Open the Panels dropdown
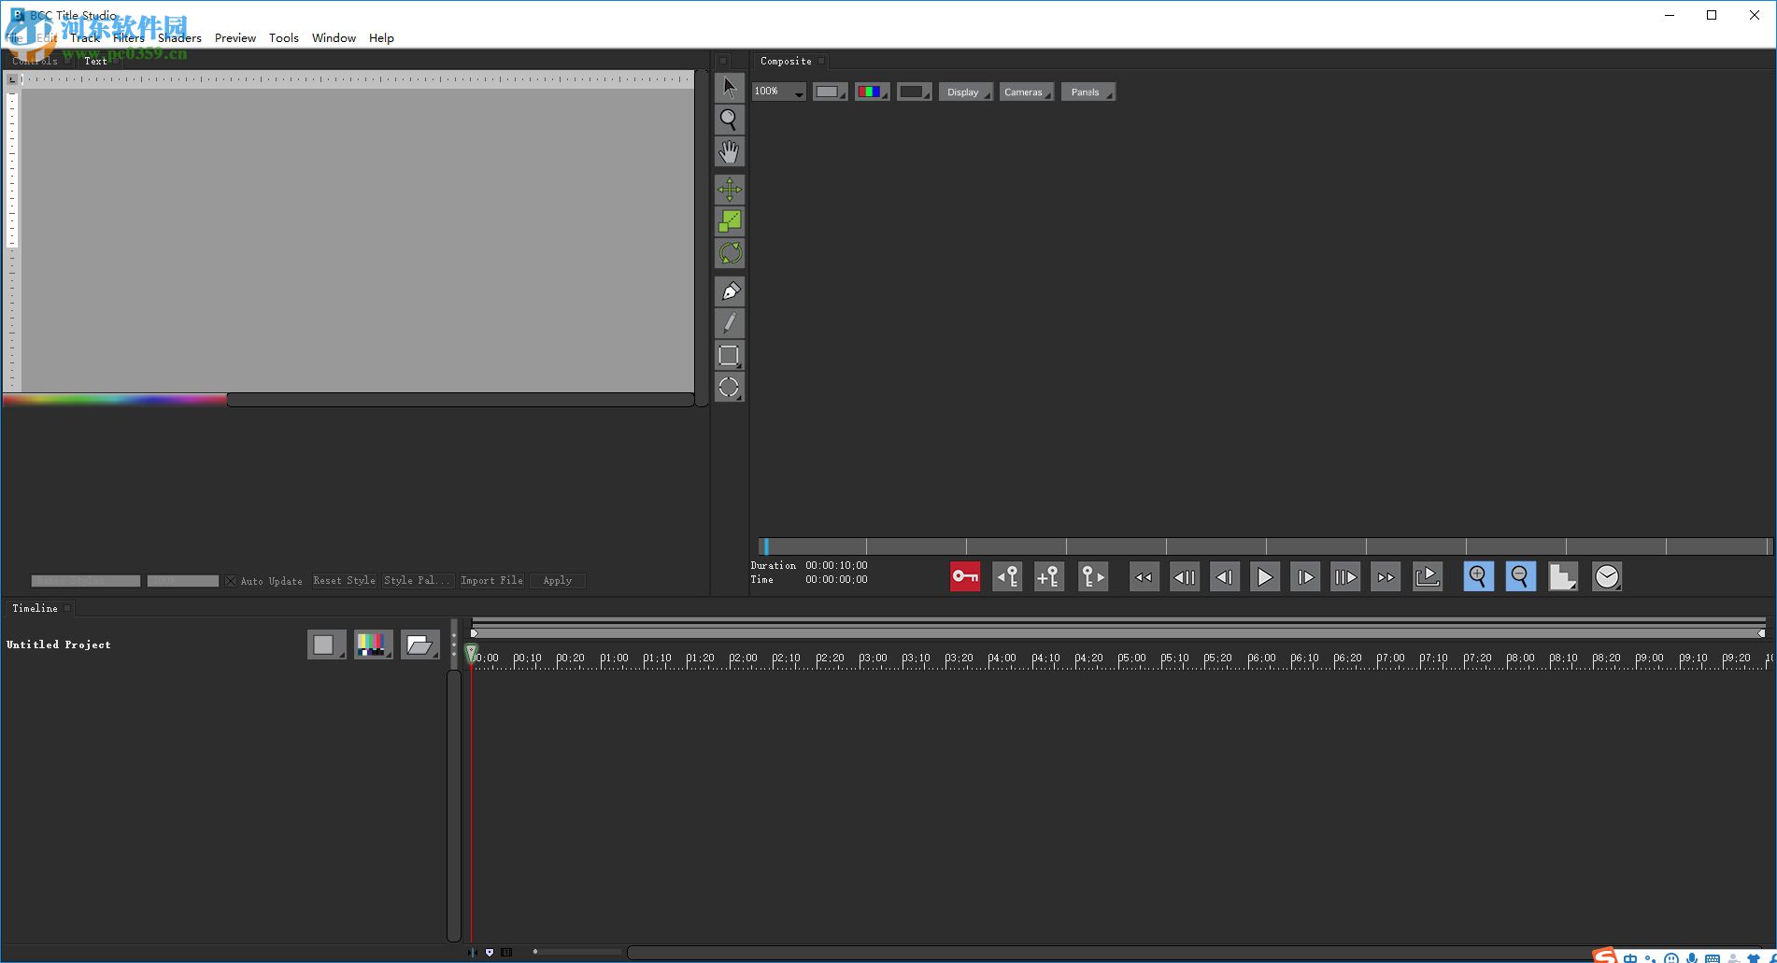Image resolution: width=1777 pixels, height=963 pixels. pos(1088,92)
